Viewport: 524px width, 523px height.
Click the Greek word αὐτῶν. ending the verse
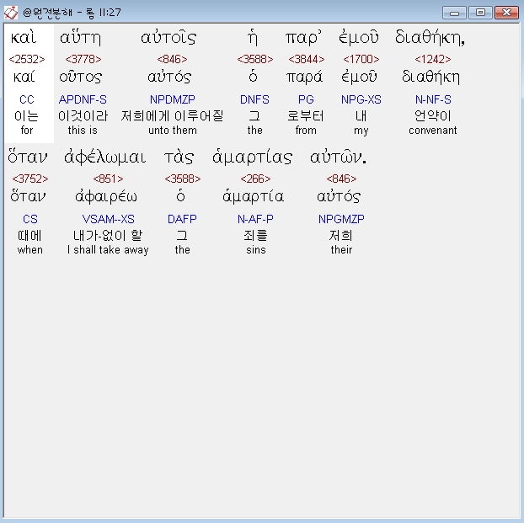pos(338,157)
